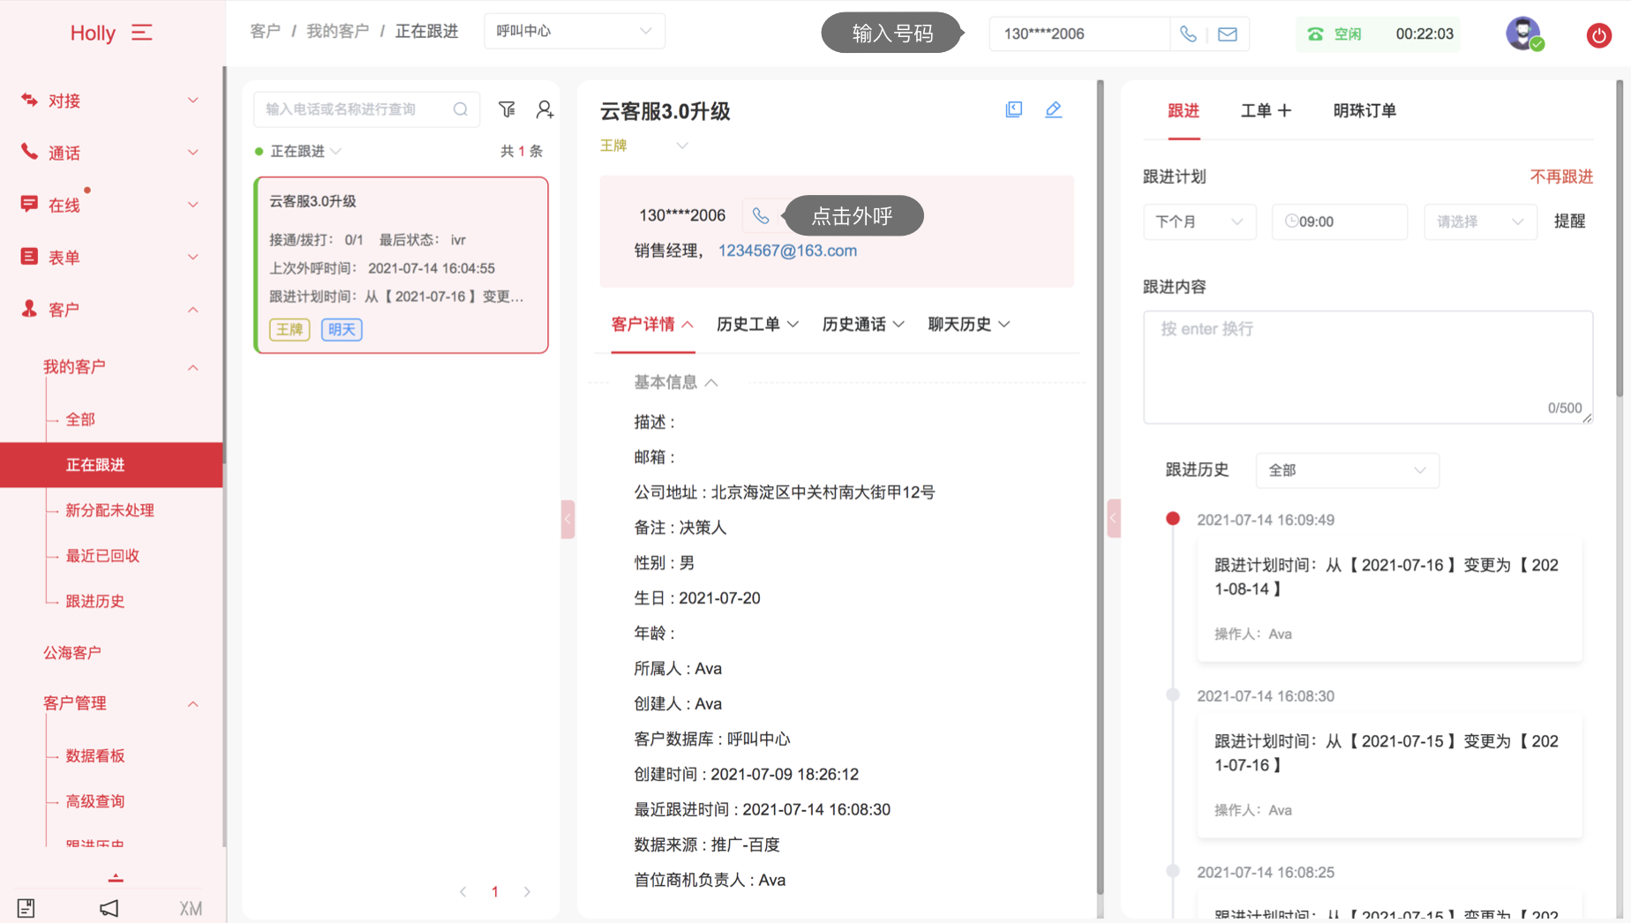1631x923 pixels.
Task: Click the hamburger menu icon beside Holly
Action: click(141, 33)
